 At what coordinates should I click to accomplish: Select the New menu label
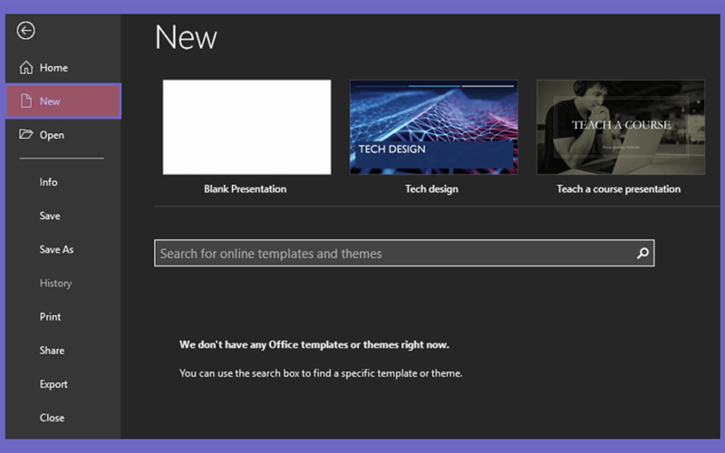(50, 101)
